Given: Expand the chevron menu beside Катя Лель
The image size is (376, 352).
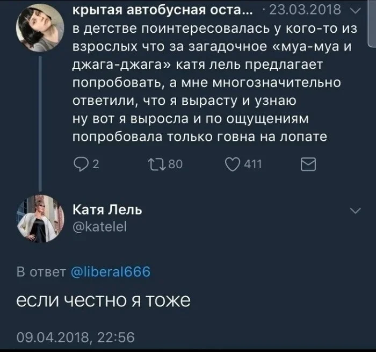Looking at the screenshot, I should pyautogui.click(x=354, y=211).
